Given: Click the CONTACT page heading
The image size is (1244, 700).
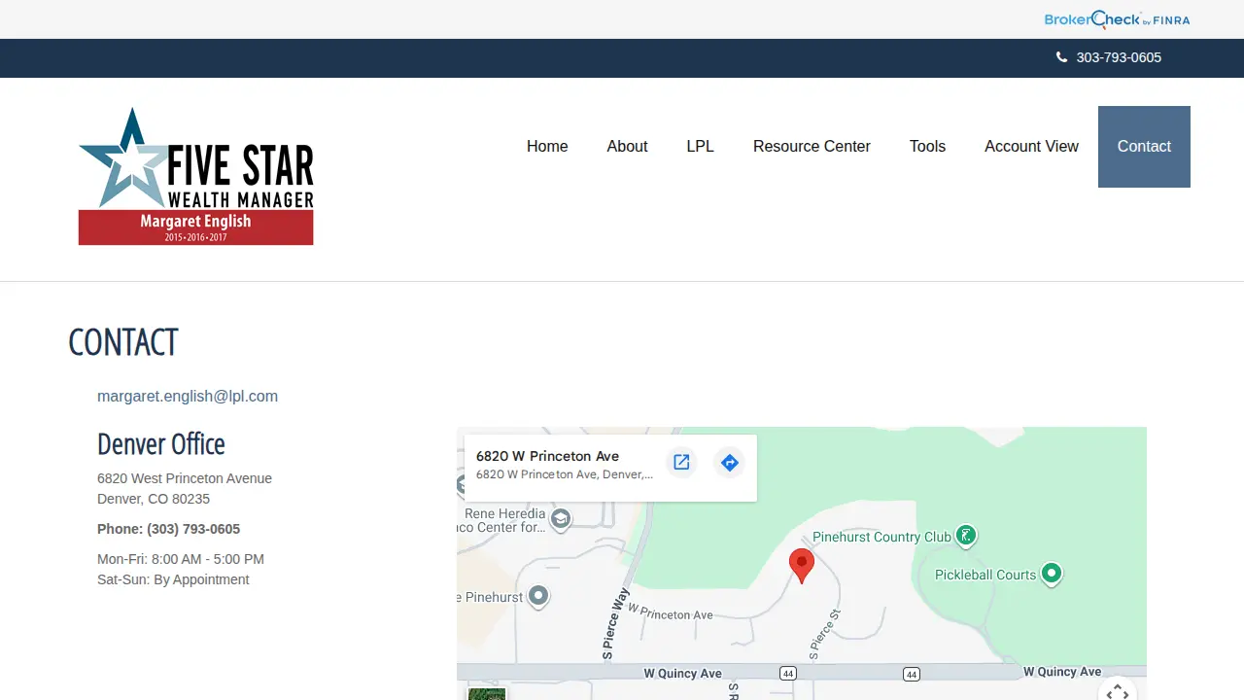Looking at the screenshot, I should click(x=123, y=342).
